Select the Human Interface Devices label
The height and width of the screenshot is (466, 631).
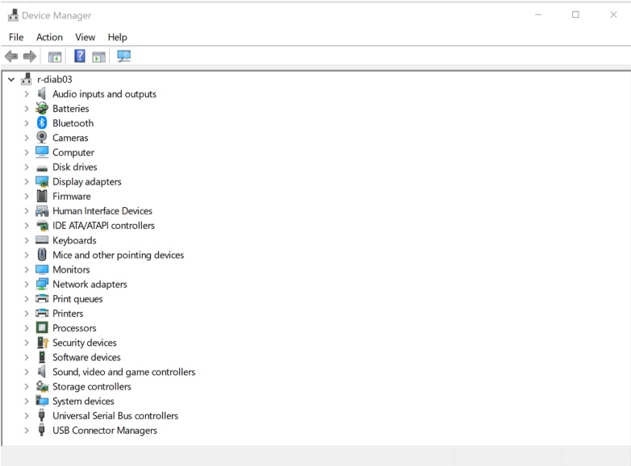(102, 211)
